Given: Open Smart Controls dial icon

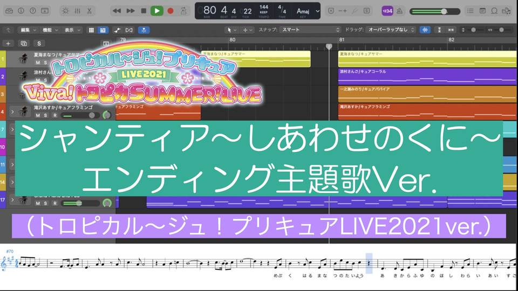Looking at the screenshot, I should point(65,11).
